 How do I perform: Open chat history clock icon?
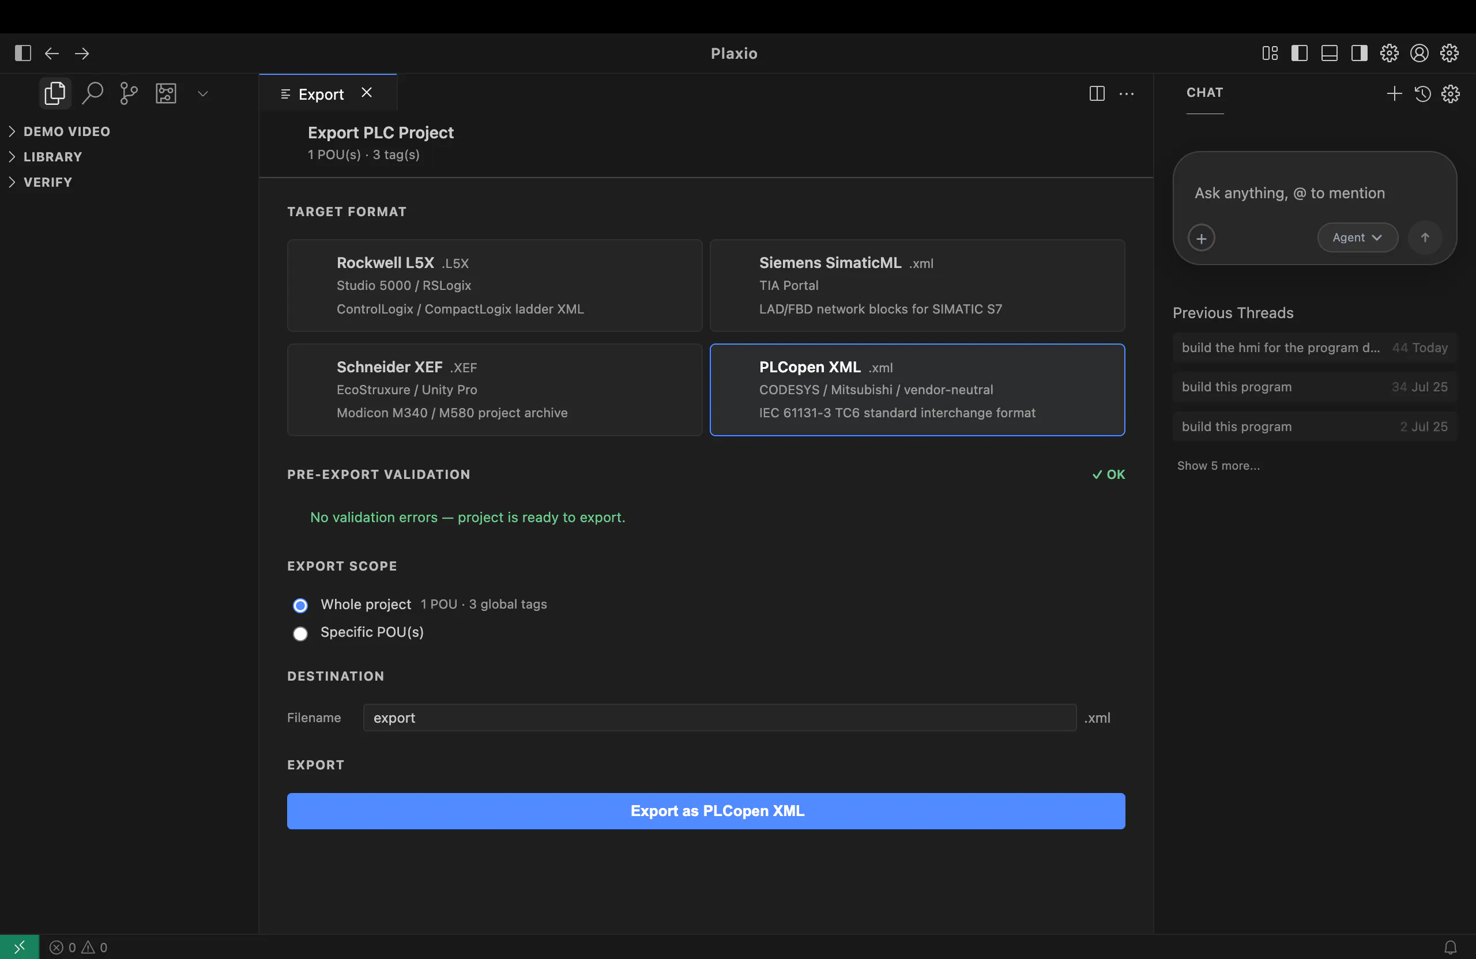(1422, 93)
